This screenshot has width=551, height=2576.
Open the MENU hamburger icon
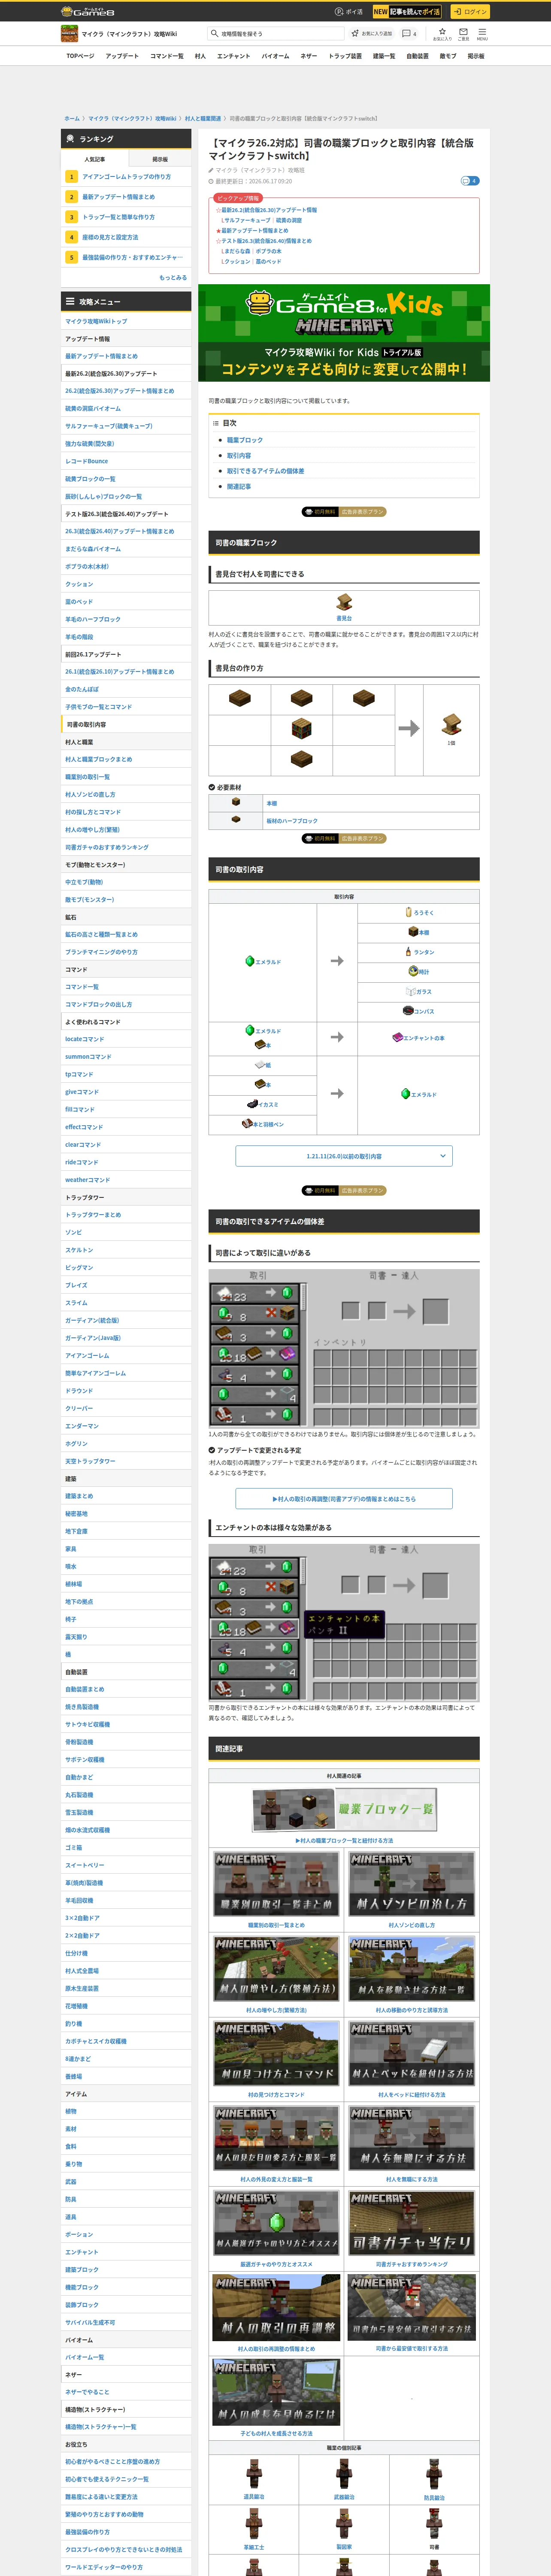click(482, 33)
